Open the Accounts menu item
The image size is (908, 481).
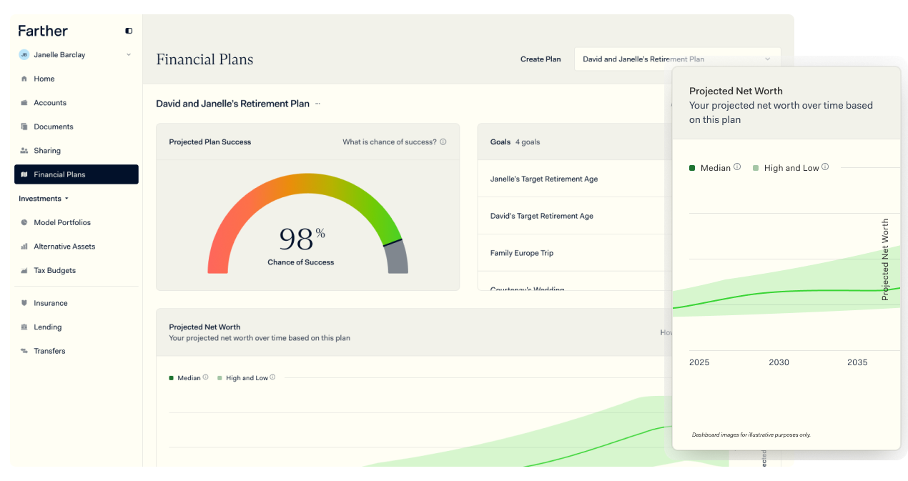77,103
